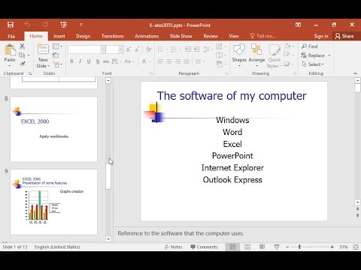Open the File menu tab

pyautogui.click(x=11, y=36)
